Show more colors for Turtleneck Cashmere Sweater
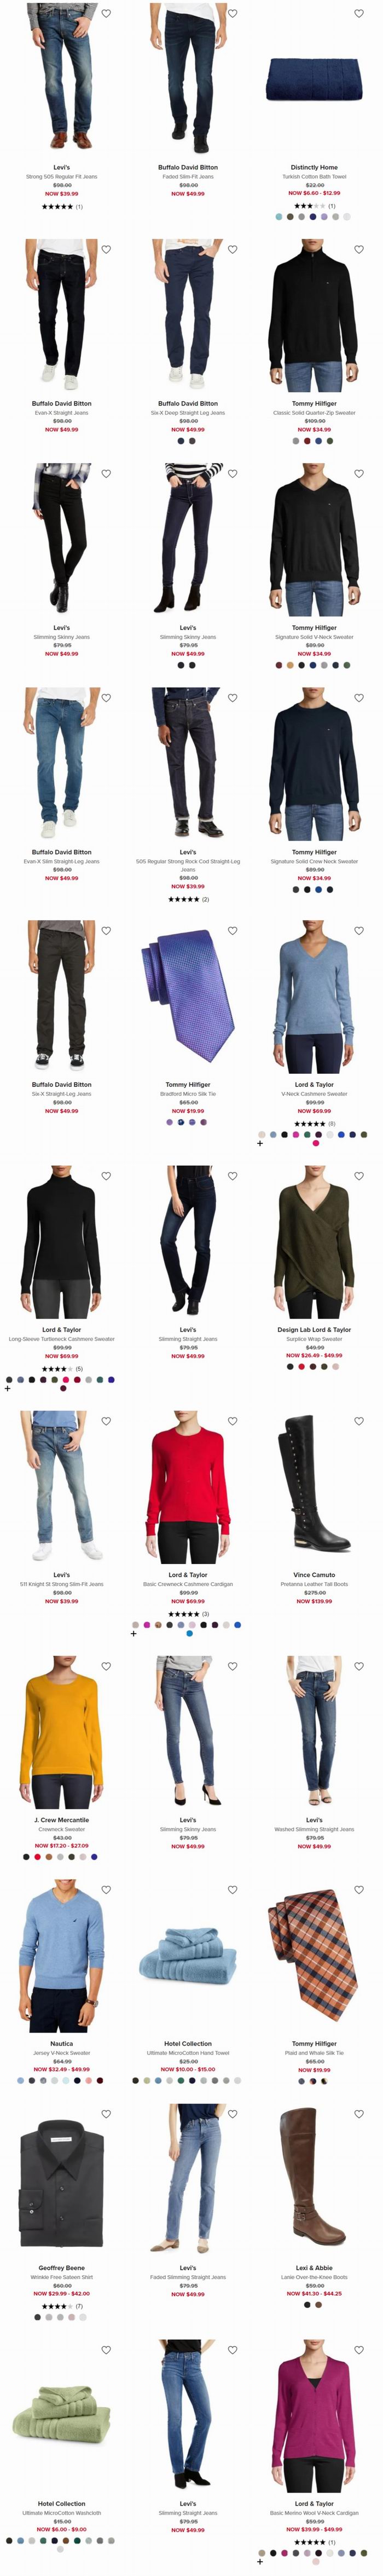 pyautogui.click(x=8, y=1388)
